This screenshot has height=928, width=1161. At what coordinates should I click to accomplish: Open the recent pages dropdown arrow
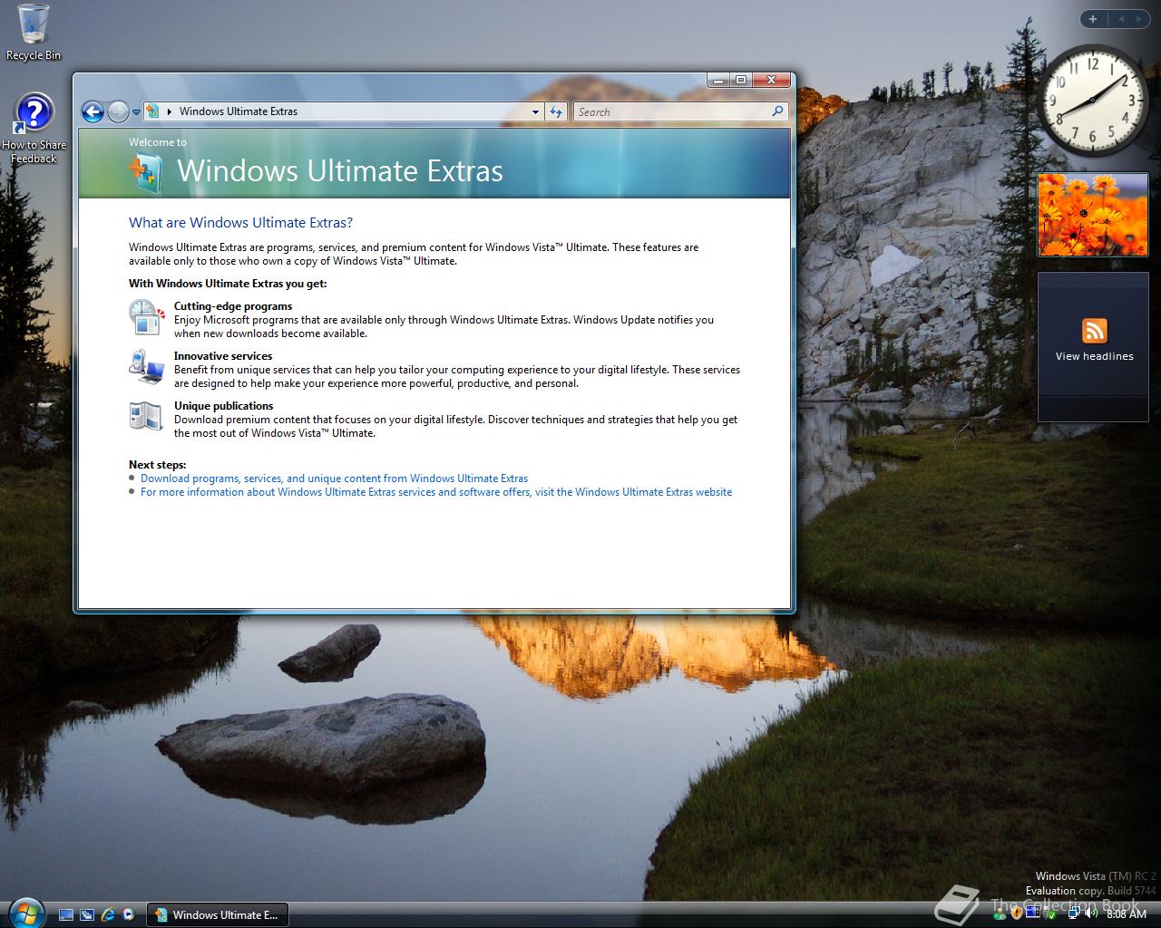(x=136, y=112)
